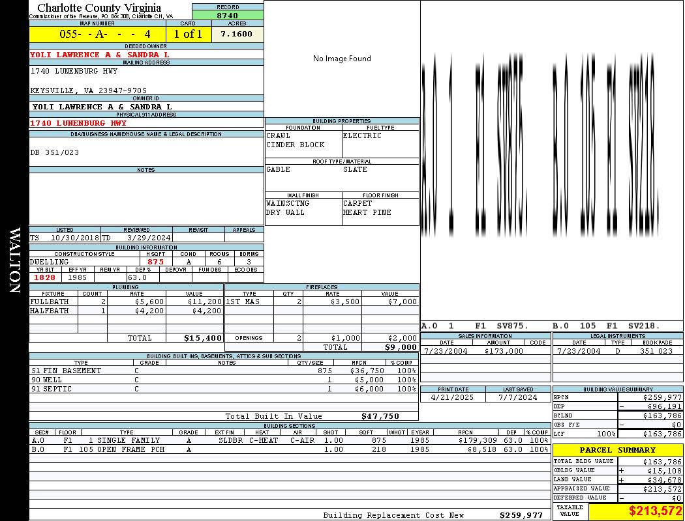This screenshot has height=521, width=685.
Task: Click 90 WELL built-in row
Action: click(224, 380)
